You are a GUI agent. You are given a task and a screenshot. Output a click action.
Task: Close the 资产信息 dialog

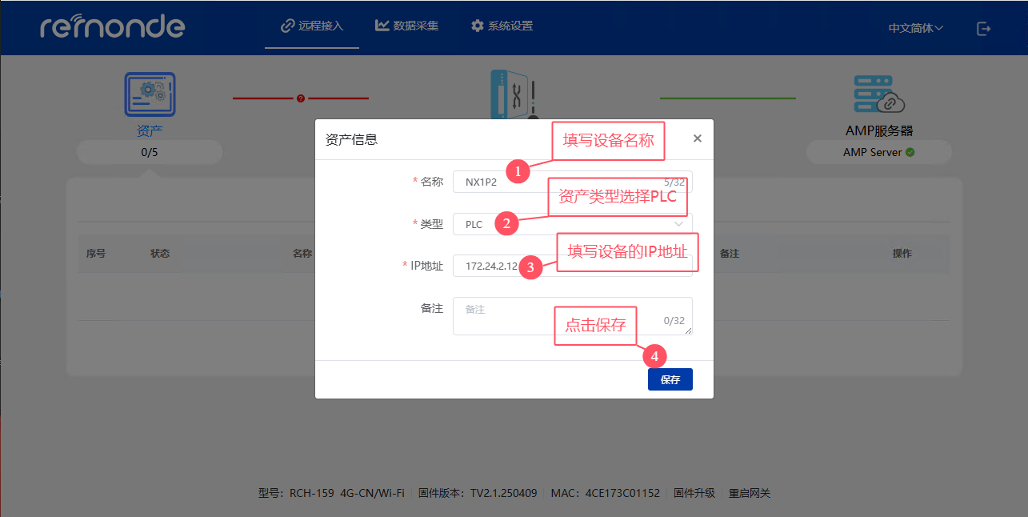[698, 138]
